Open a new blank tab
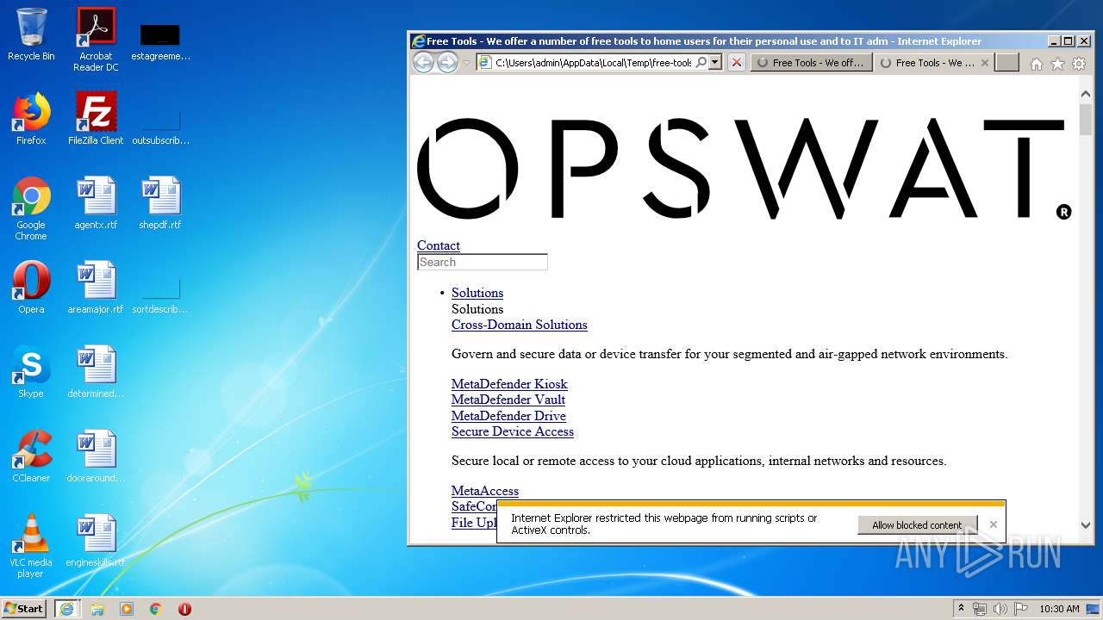Viewport: 1103px width, 620px height. pos(1006,62)
